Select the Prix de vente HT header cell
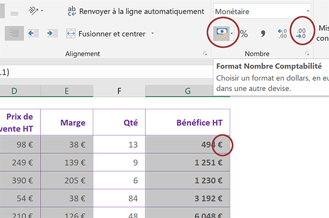329x218 pixels. tap(20, 122)
